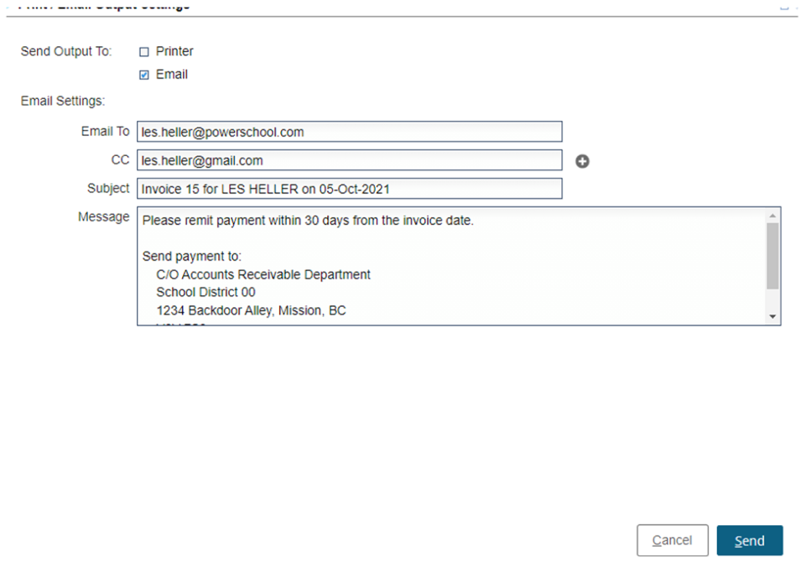Click the 'Email To' field label
Viewport: 806px width, 567px height.
point(105,132)
